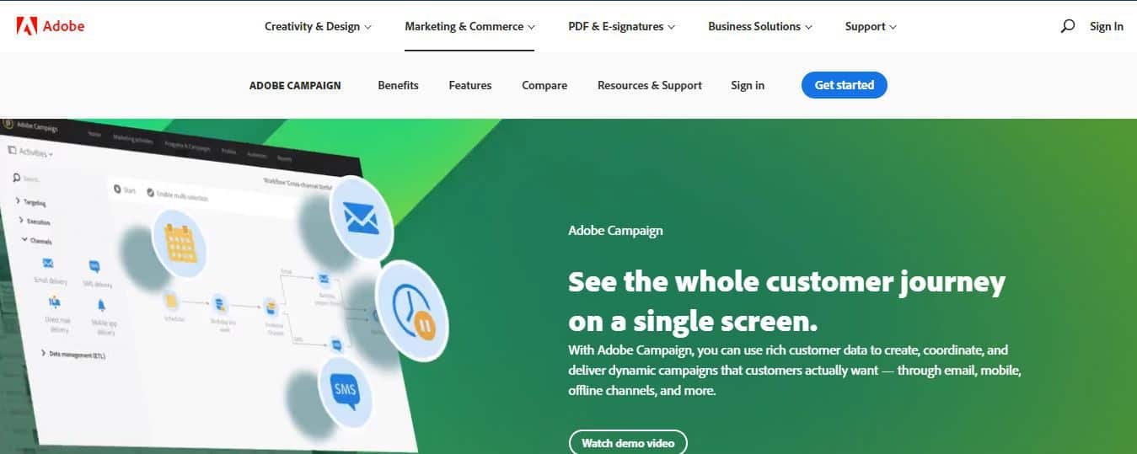Select the Email delivery channel icon
1137x454 pixels.
coord(48,264)
